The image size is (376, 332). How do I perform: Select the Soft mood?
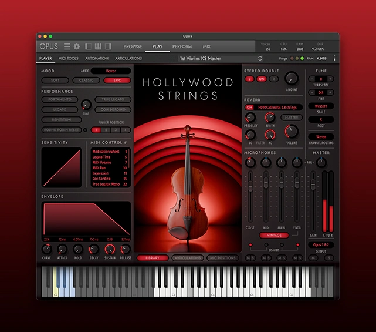tap(55, 81)
